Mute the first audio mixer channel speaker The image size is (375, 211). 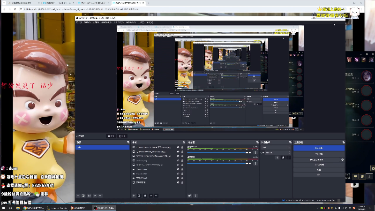tap(250, 152)
